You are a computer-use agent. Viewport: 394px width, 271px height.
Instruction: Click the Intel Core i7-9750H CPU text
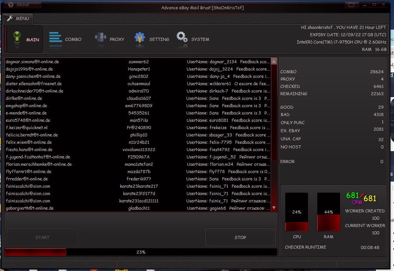pos(341,42)
